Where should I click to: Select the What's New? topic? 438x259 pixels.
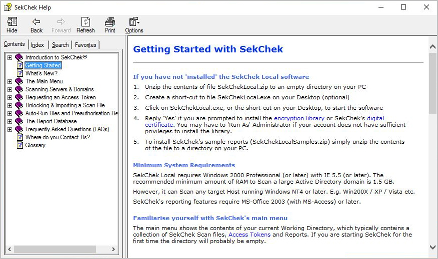pyautogui.click(x=41, y=73)
